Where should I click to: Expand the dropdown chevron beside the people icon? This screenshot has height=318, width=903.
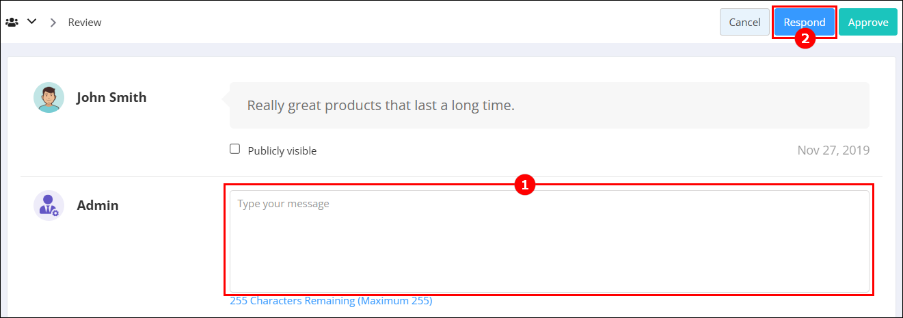coord(31,22)
